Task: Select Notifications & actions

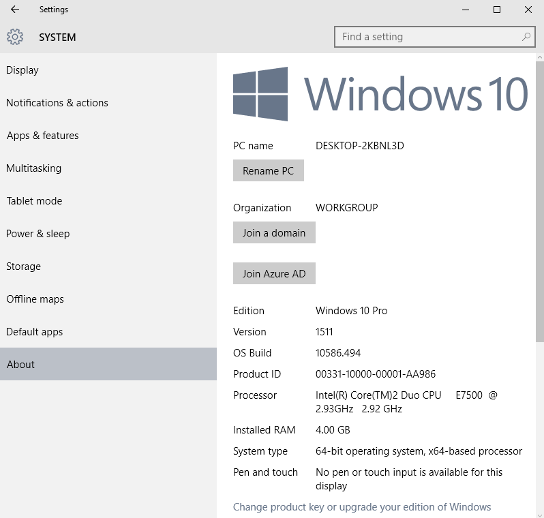Action: [x=57, y=103]
